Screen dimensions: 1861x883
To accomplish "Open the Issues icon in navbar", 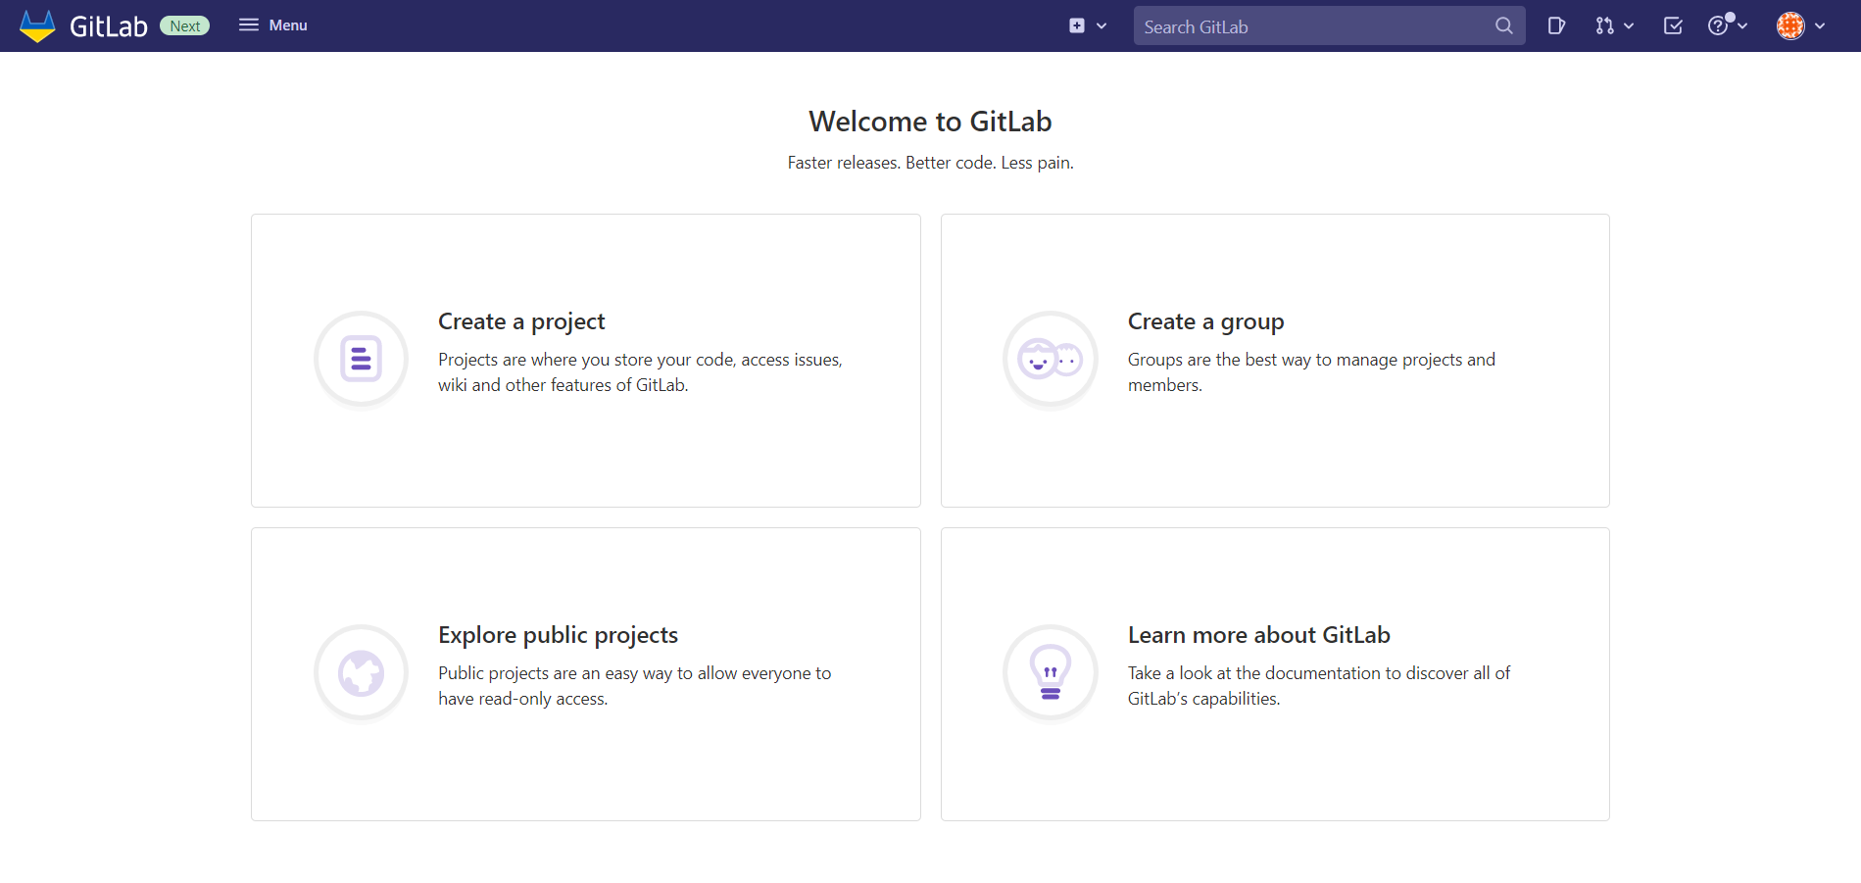I will pyautogui.click(x=1555, y=26).
